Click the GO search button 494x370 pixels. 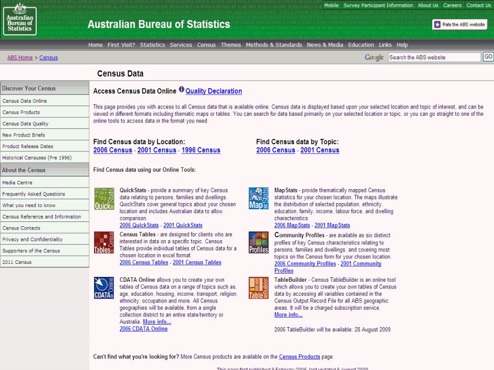point(488,57)
